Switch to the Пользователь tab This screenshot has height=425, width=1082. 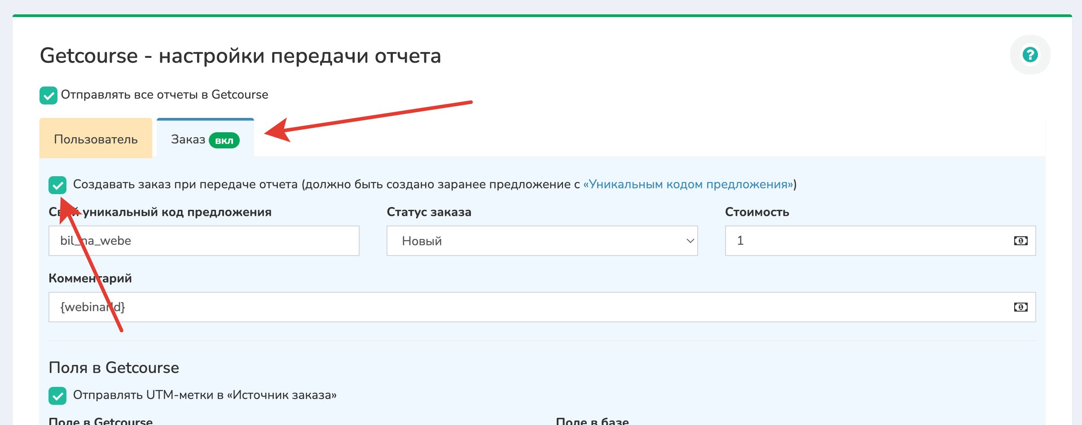[96, 139]
